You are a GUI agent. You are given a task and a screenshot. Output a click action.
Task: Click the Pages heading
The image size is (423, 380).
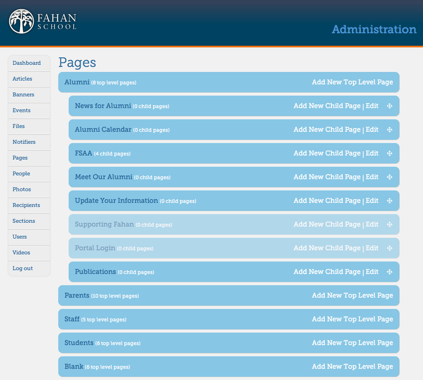tap(77, 63)
